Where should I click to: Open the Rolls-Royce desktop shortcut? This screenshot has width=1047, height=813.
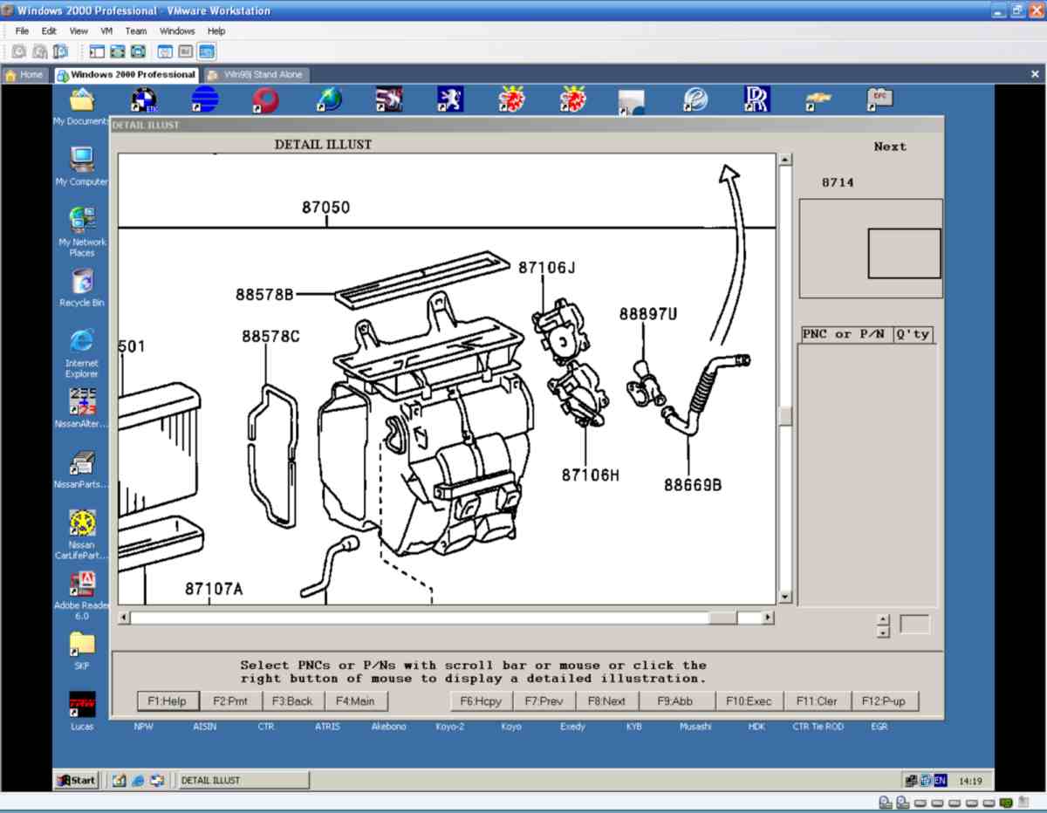point(756,99)
